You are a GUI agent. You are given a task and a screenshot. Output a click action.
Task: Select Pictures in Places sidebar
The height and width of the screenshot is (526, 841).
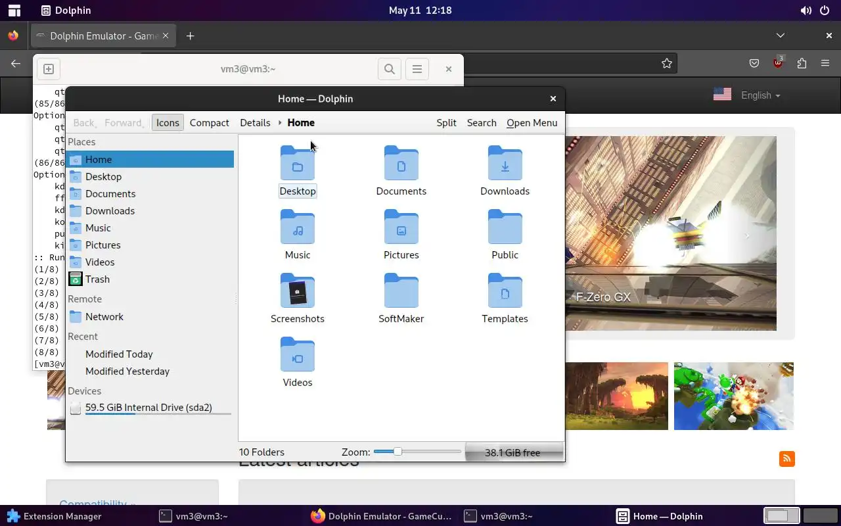tap(150, 245)
